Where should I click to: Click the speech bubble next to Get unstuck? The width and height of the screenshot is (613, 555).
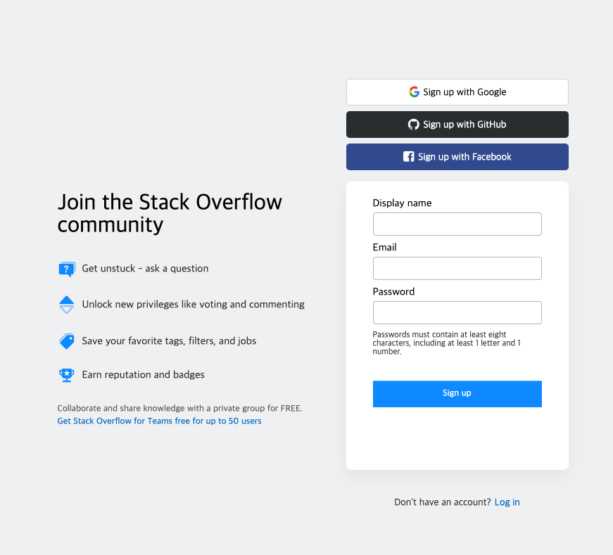click(66, 269)
